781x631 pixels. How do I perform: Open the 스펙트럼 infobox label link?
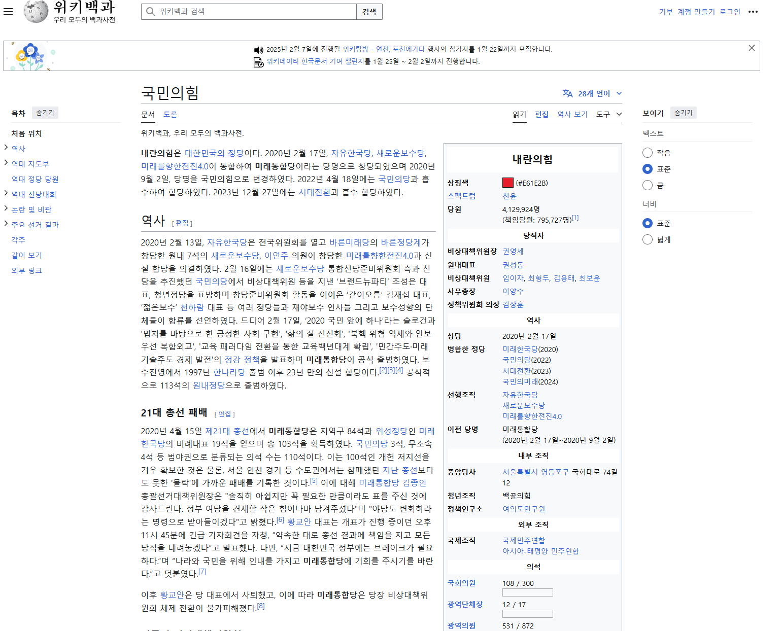(461, 196)
